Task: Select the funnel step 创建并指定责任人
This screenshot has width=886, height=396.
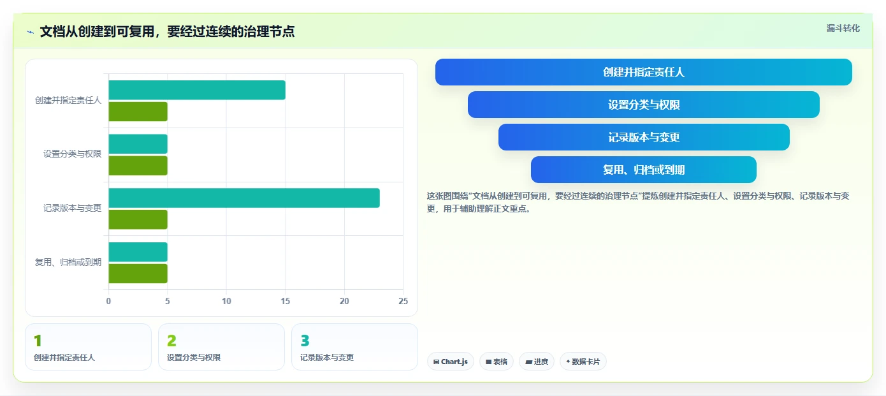Action: 644,72
